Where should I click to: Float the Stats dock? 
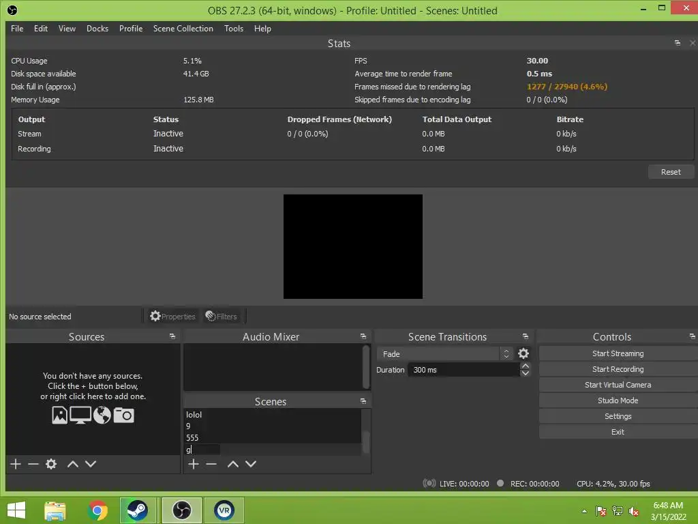click(x=678, y=43)
